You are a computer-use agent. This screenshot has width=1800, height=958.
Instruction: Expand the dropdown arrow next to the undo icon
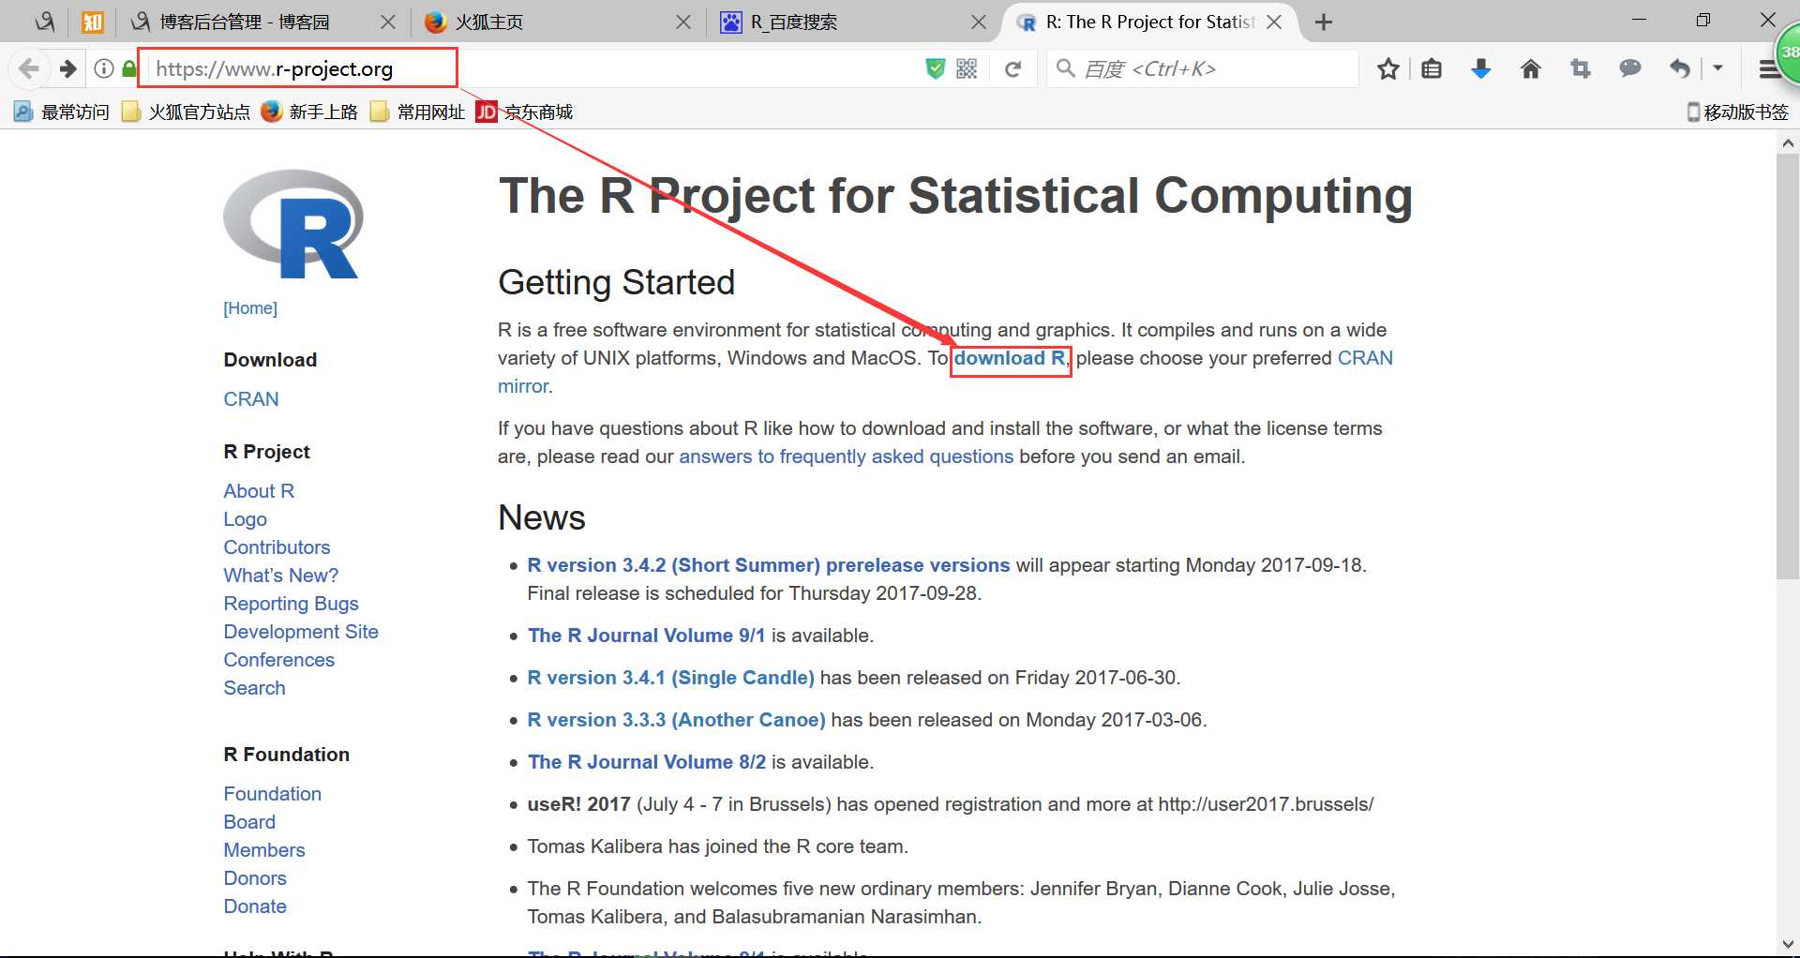click(1717, 68)
